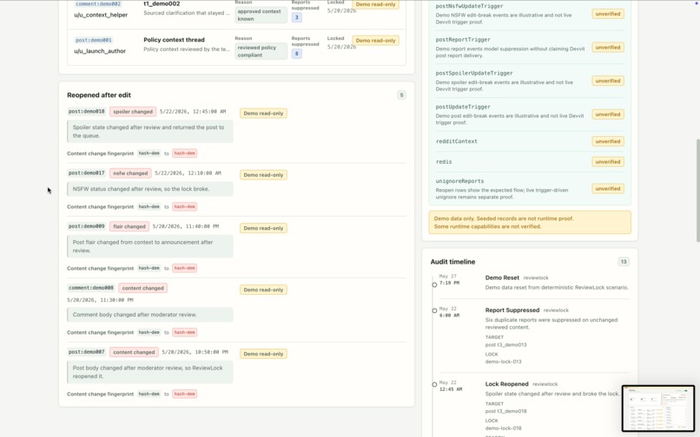Click 'Post body changed after moderator review' note
This screenshot has height=437, width=700.
pos(150,372)
